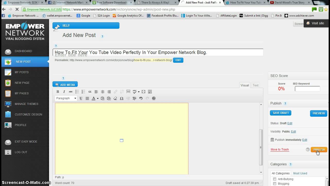Check the Anti-Bullying category

[275, 179]
